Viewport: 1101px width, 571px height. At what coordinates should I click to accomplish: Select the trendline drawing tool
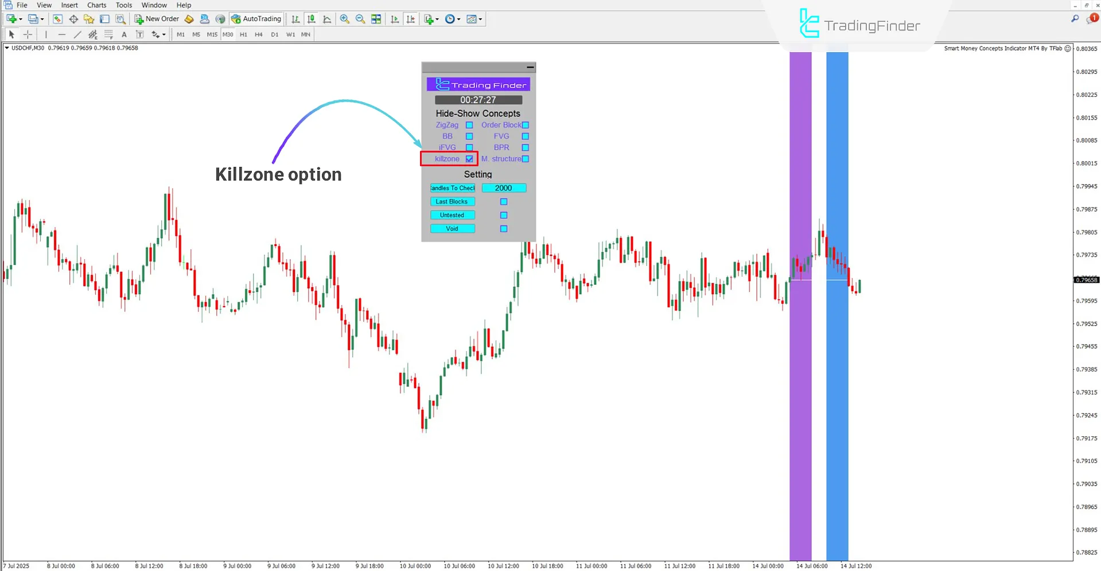coord(77,34)
